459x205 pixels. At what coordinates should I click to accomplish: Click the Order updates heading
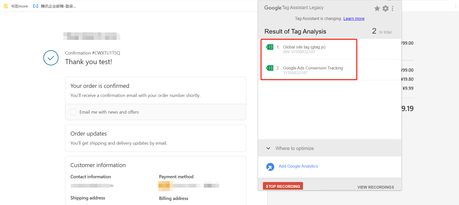(89, 134)
